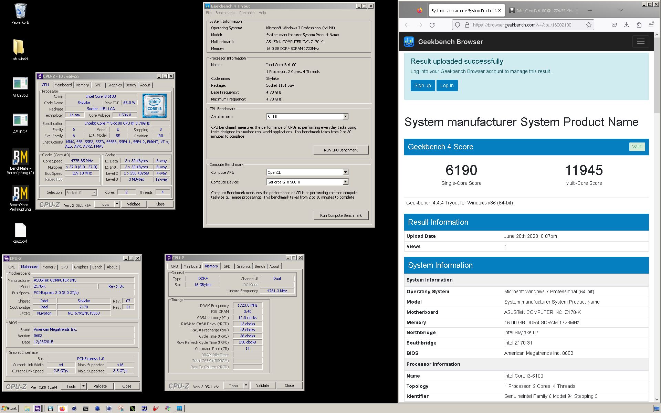This screenshot has width=661, height=413.
Task: Click Run Compute Benchmark button
Action: (x=341, y=215)
